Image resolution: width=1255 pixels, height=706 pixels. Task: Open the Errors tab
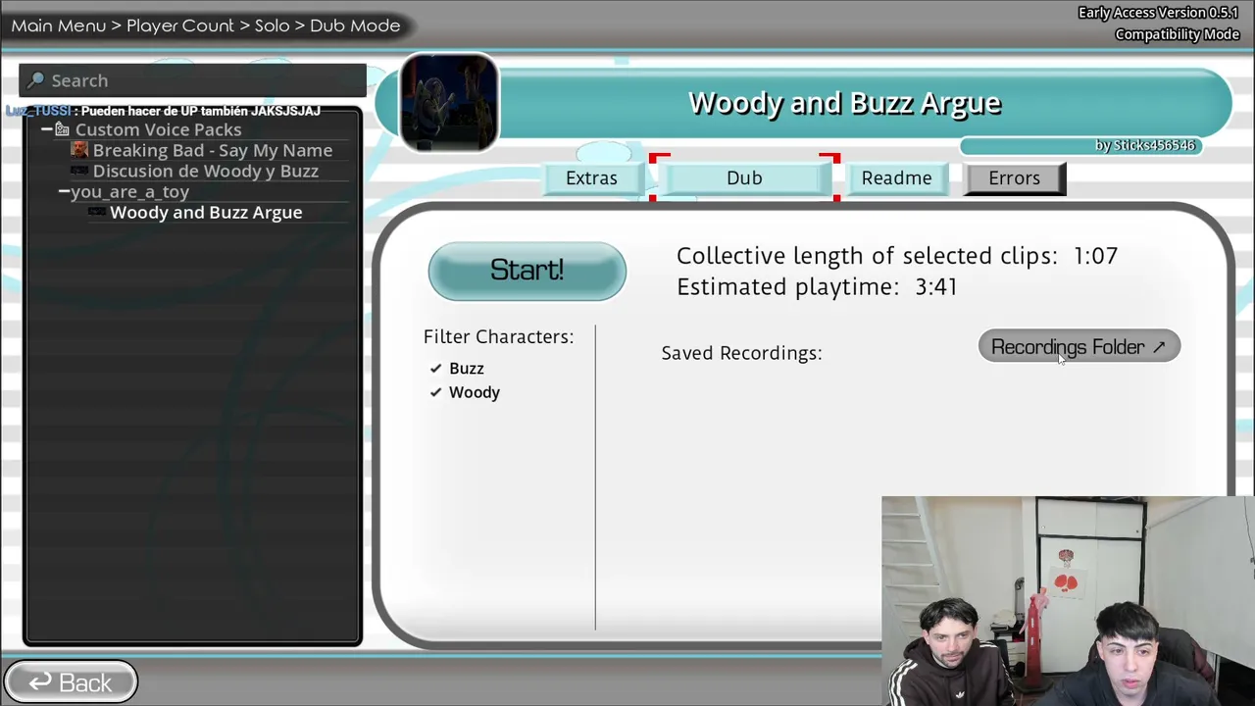point(1014,177)
